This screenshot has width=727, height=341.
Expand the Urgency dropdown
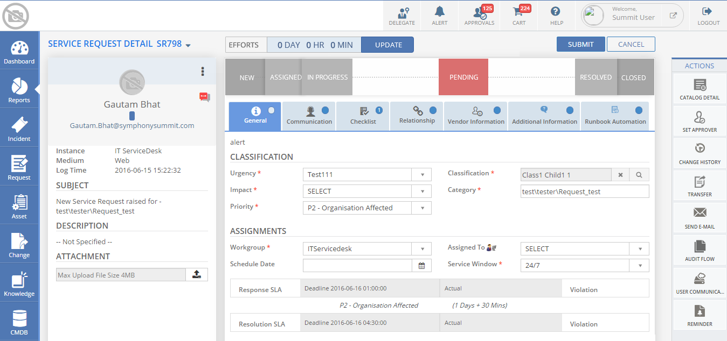422,175
